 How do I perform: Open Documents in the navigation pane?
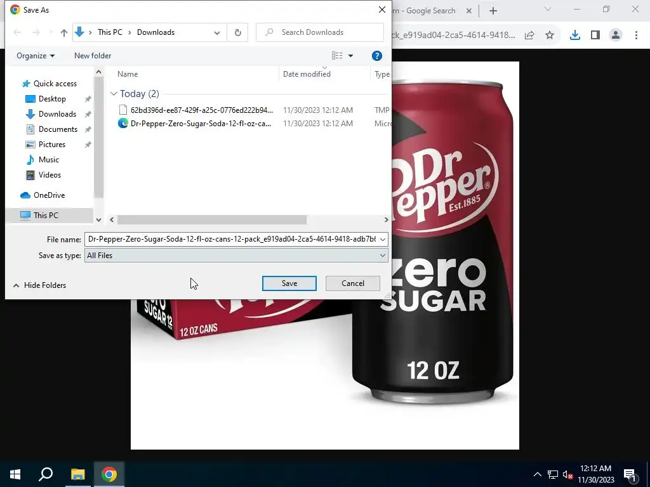click(58, 129)
